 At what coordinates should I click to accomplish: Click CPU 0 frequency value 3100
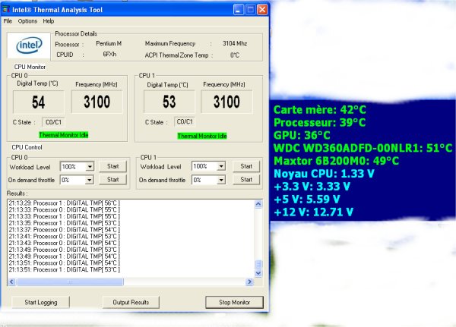coord(97,102)
